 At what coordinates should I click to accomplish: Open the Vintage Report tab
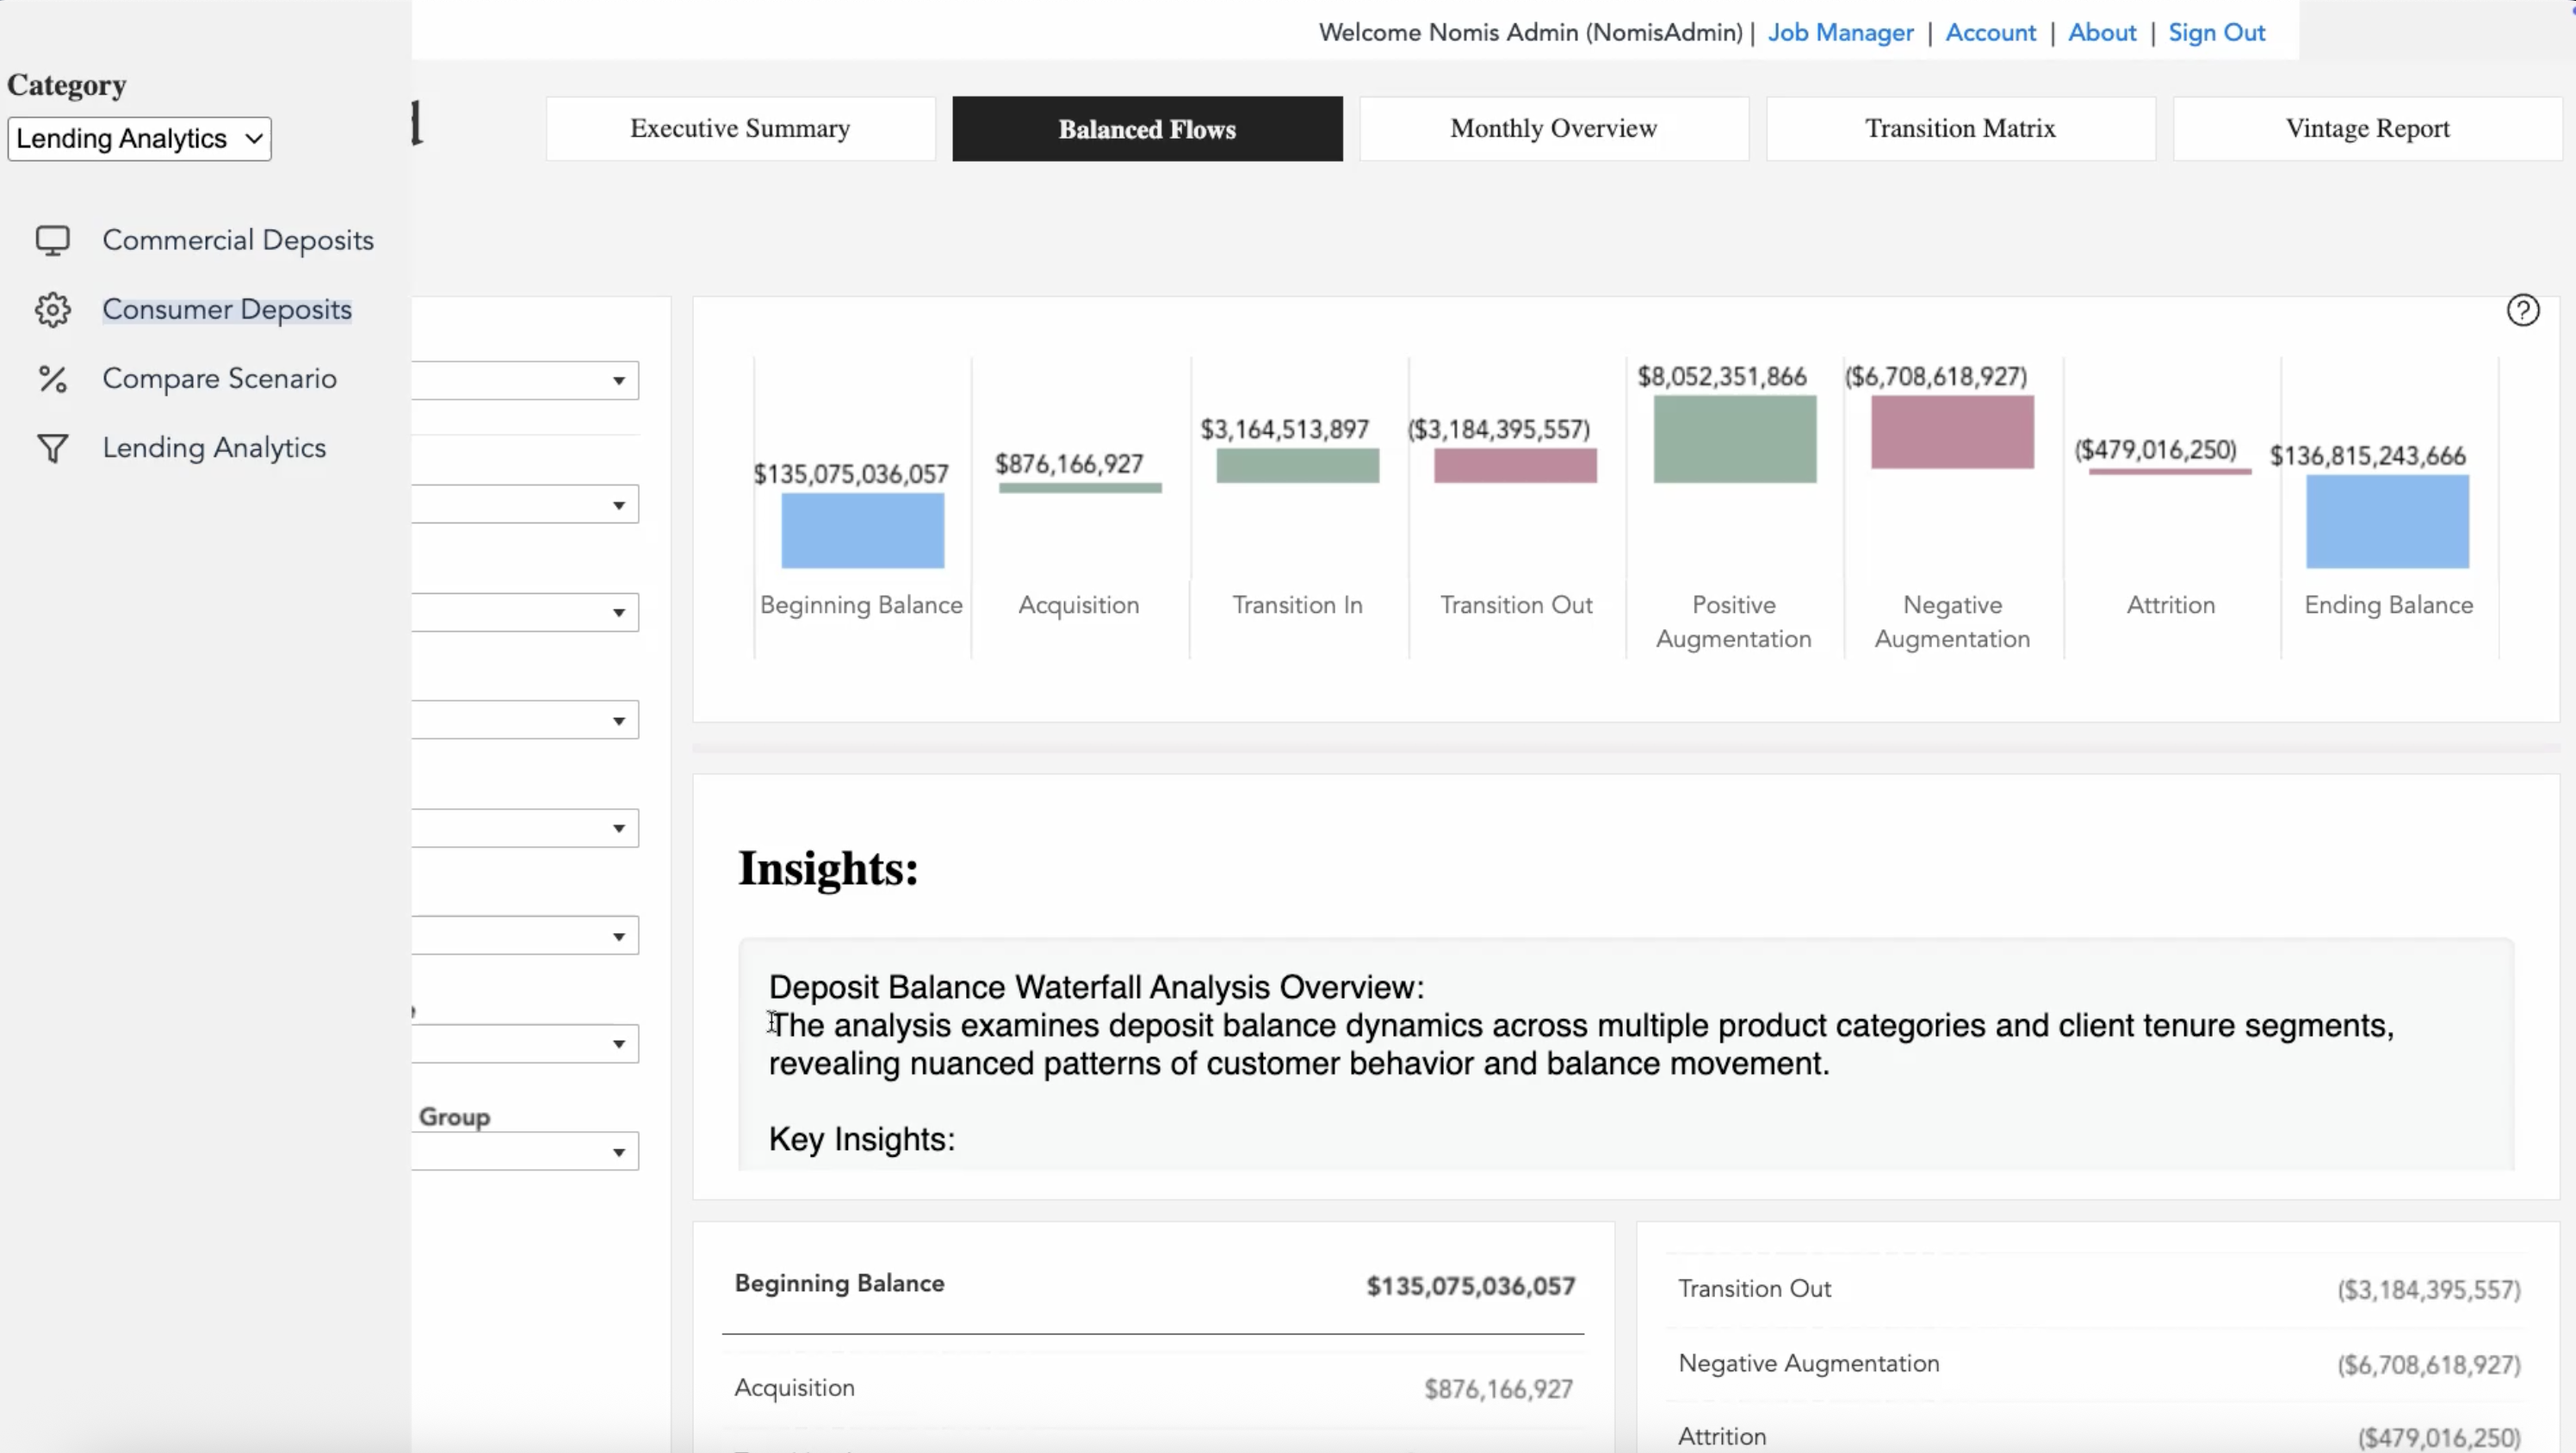coord(2367,128)
